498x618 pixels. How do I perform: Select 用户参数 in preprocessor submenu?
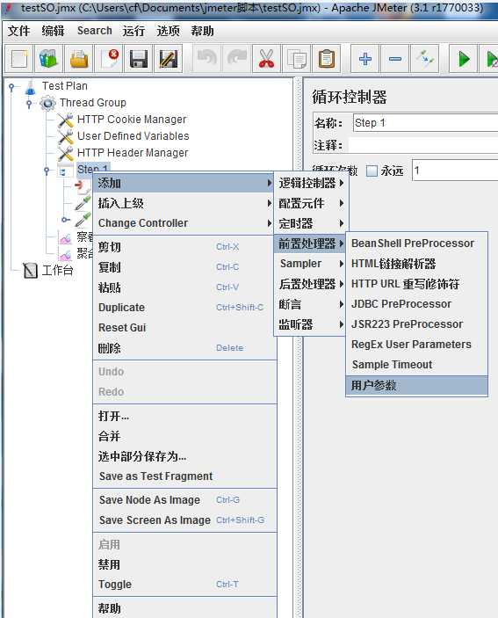coord(417,385)
